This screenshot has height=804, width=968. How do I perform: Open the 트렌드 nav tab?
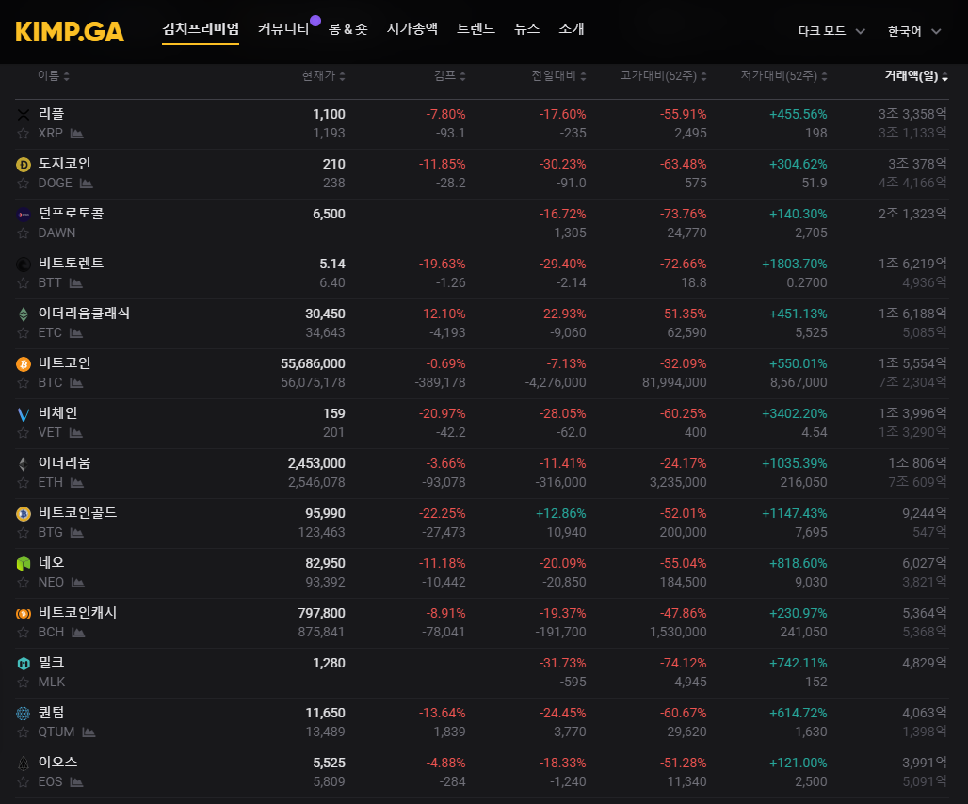[476, 29]
